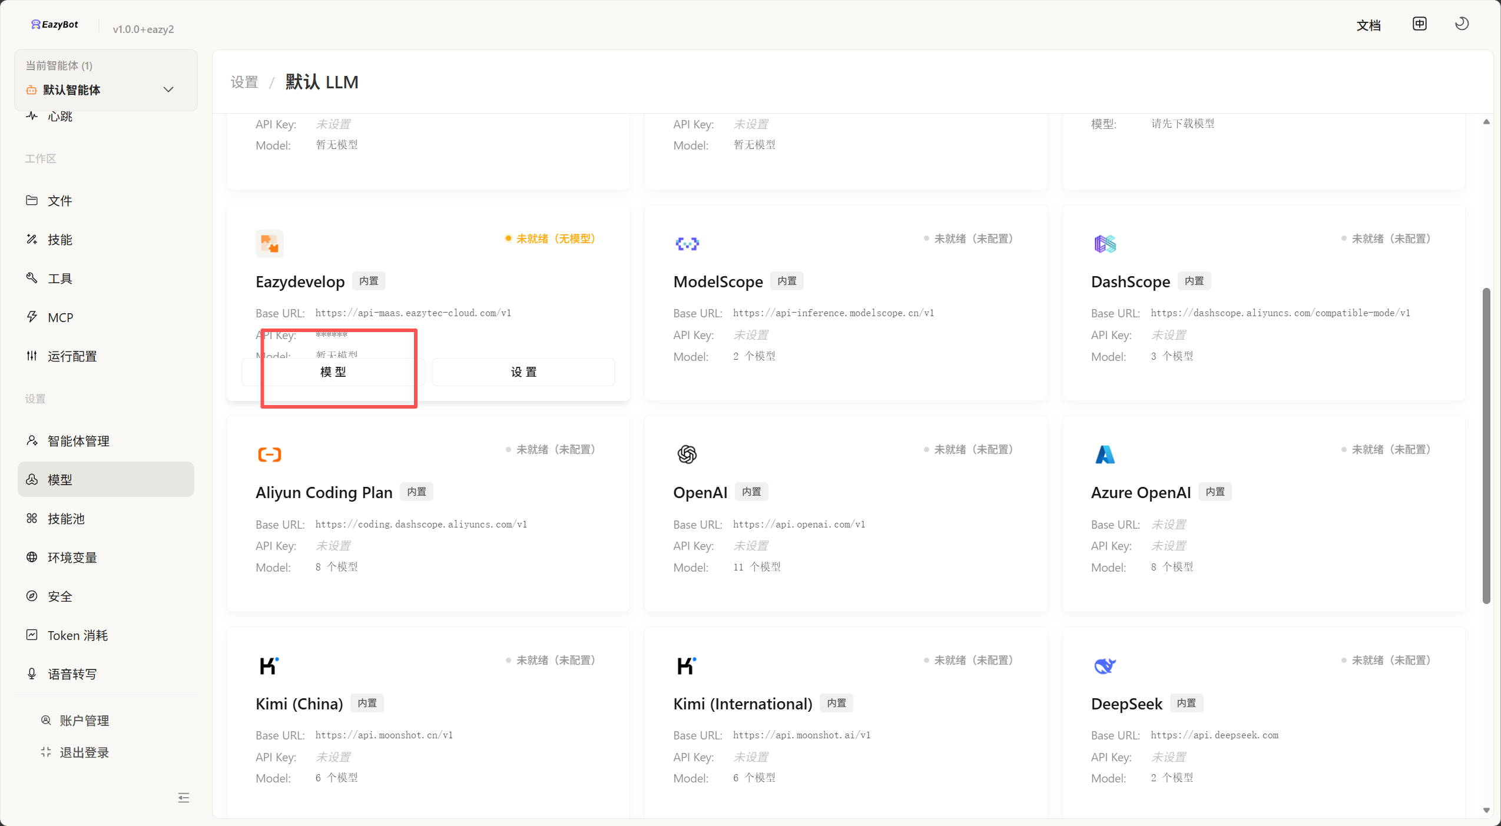Select the DashScope card title
Image resolution: width=1501 pixels, height=826 pixels.
tap(1131, 281)
